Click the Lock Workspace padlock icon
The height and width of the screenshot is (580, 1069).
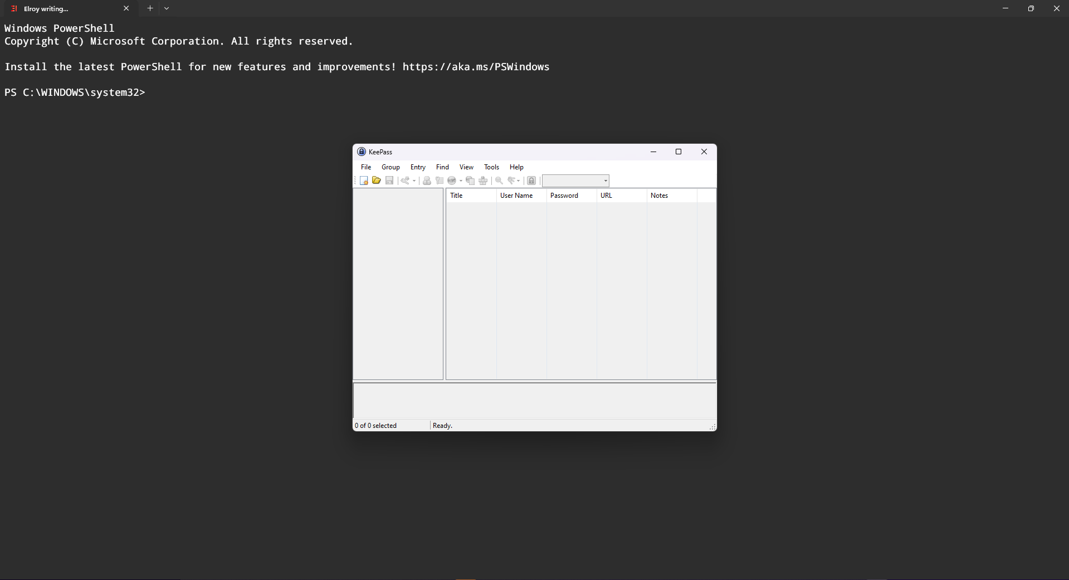coord(531,181)
